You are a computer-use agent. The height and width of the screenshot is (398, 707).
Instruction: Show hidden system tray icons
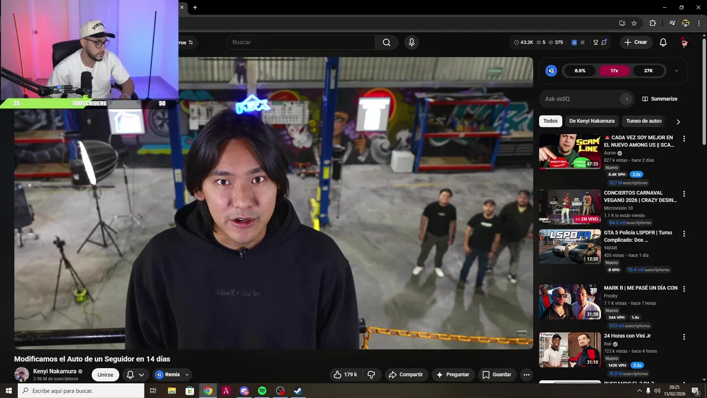(x=640, y=391)
